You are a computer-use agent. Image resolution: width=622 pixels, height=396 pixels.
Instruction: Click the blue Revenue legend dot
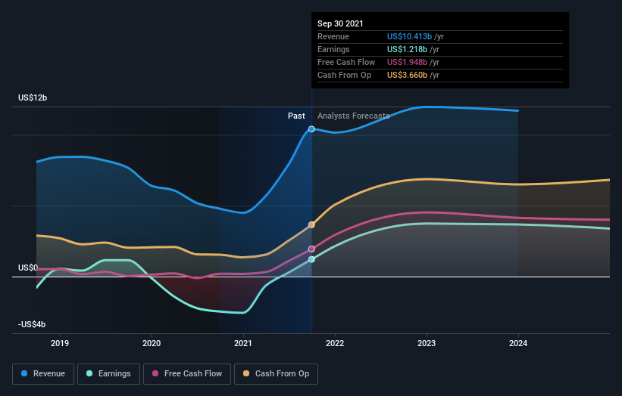(24, 373)
